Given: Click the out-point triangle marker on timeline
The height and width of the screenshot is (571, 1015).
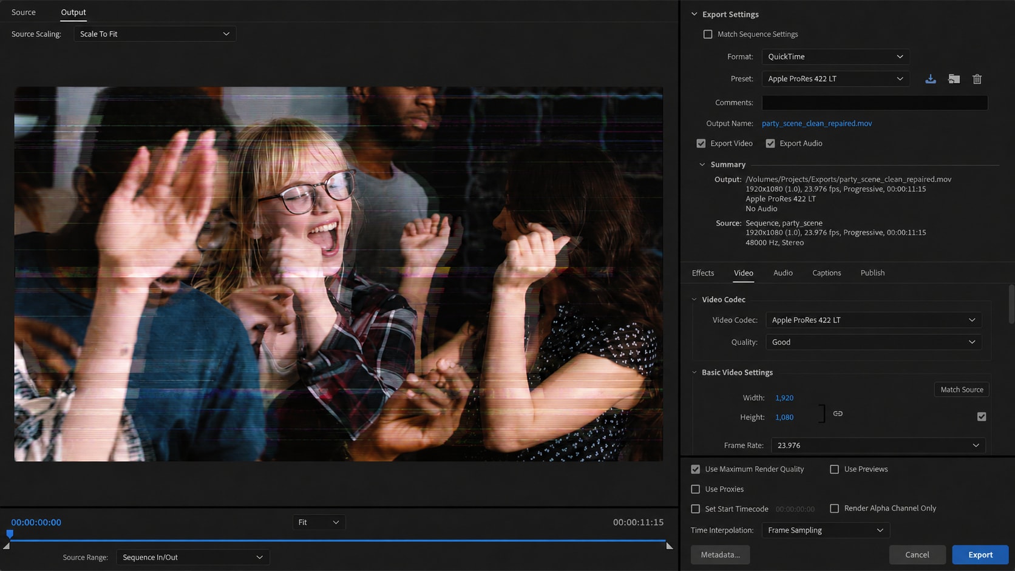Looking at the screenshot, I should [669, 546].
